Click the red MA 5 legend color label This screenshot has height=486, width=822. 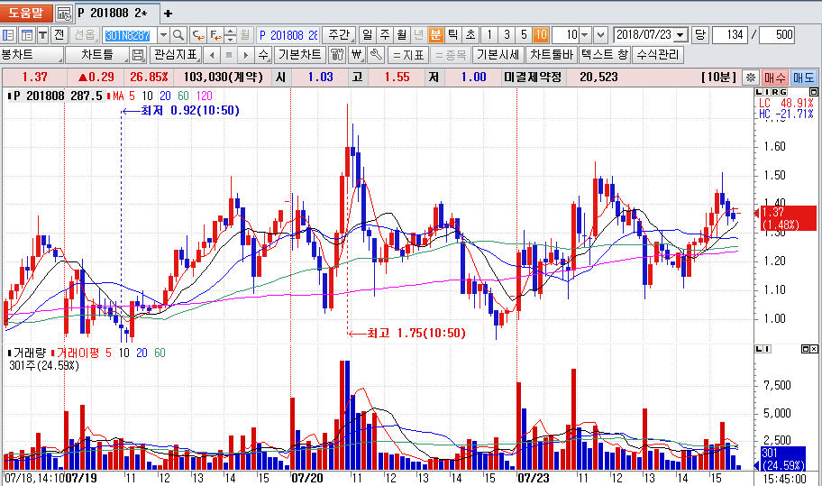coord(121,96)
